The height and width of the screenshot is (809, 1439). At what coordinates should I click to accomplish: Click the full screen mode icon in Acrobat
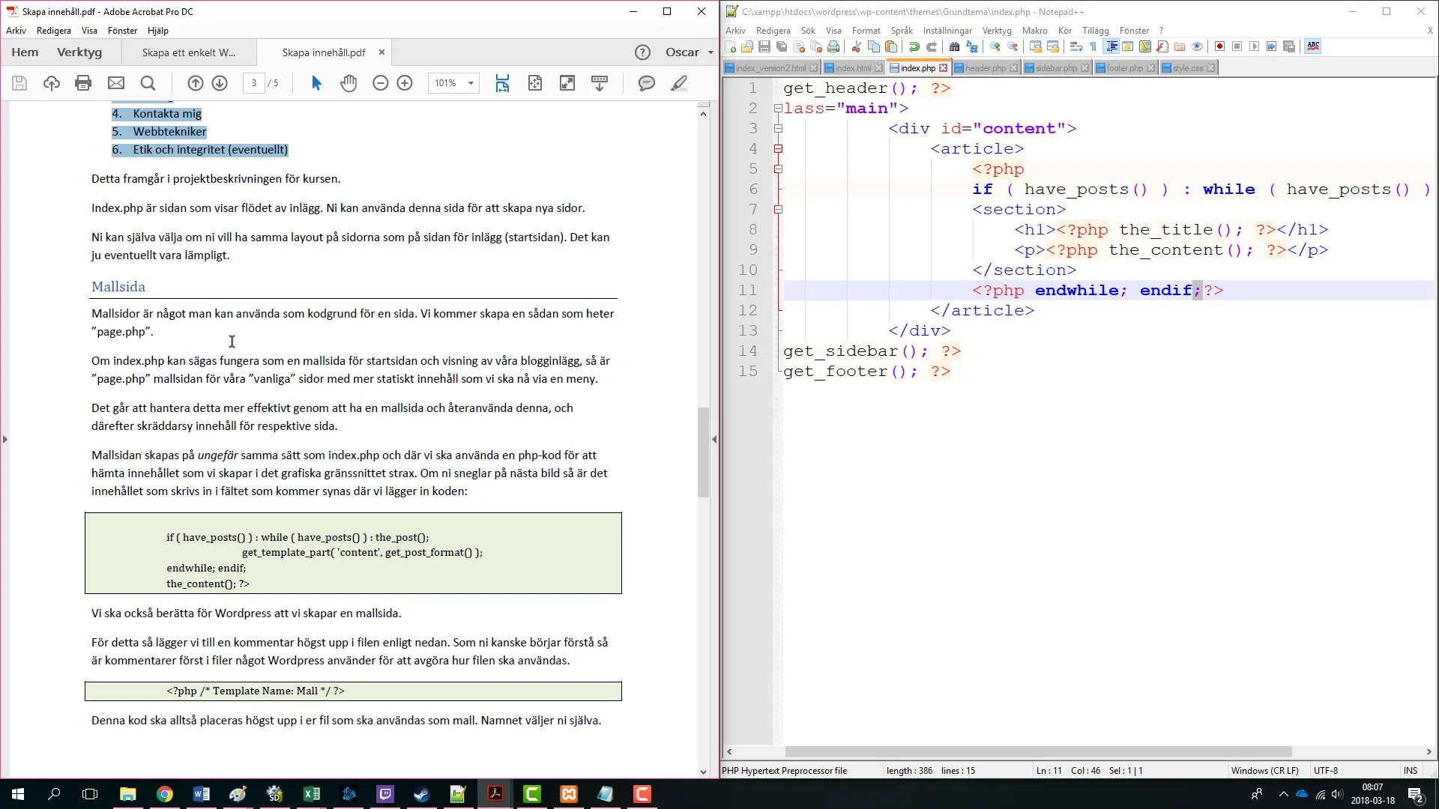pos(567,83)
